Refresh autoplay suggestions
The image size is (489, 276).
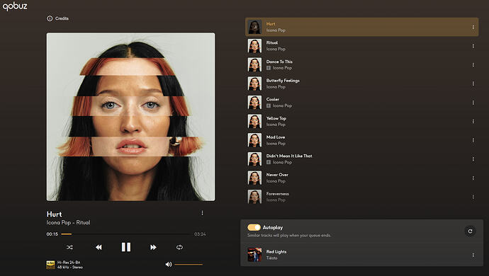470,231
